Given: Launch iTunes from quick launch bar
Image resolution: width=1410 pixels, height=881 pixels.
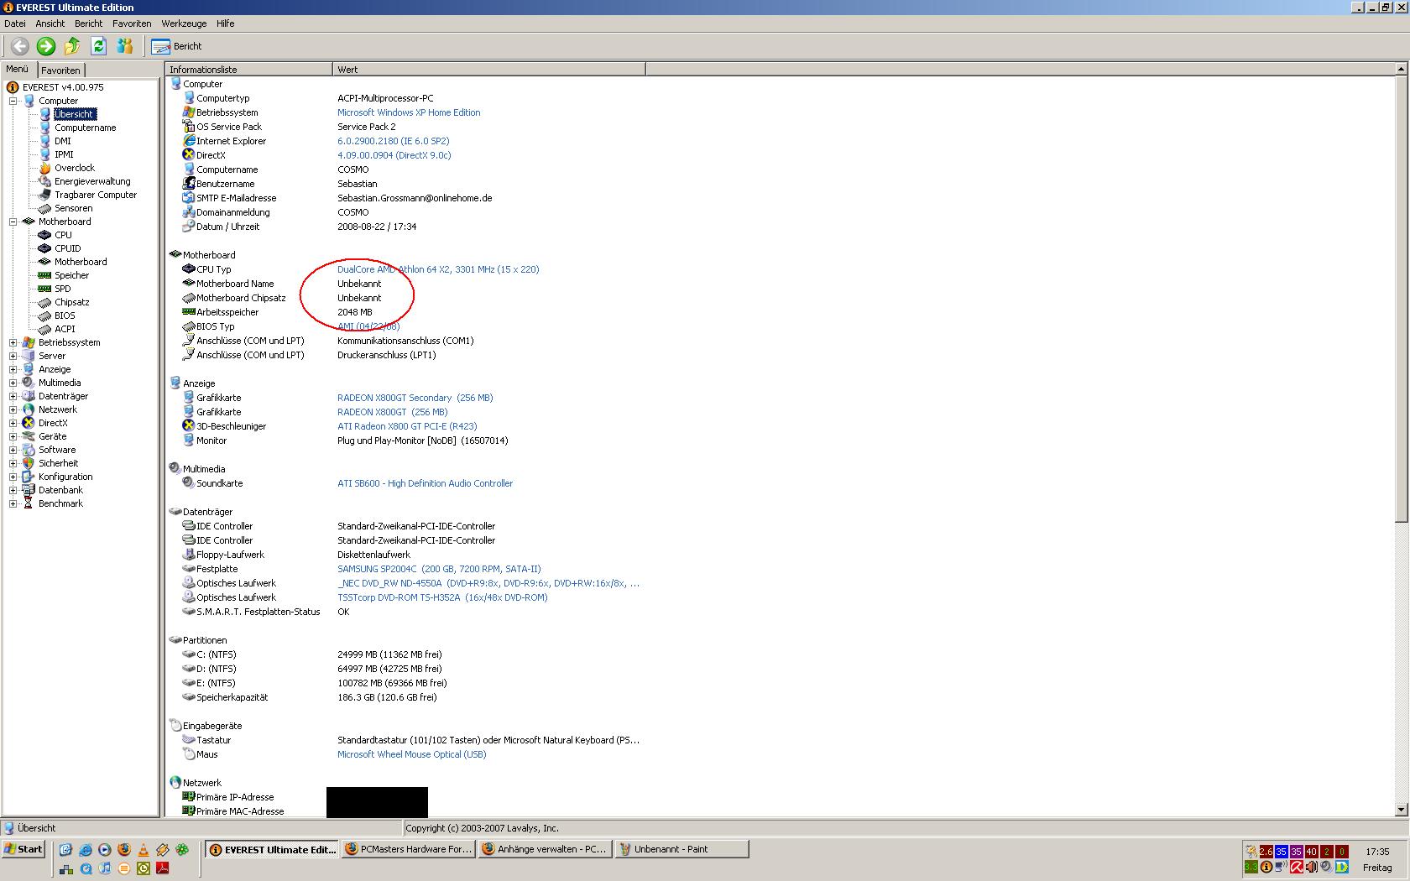Looking at the screenshot, I should (x=105, y=868).
